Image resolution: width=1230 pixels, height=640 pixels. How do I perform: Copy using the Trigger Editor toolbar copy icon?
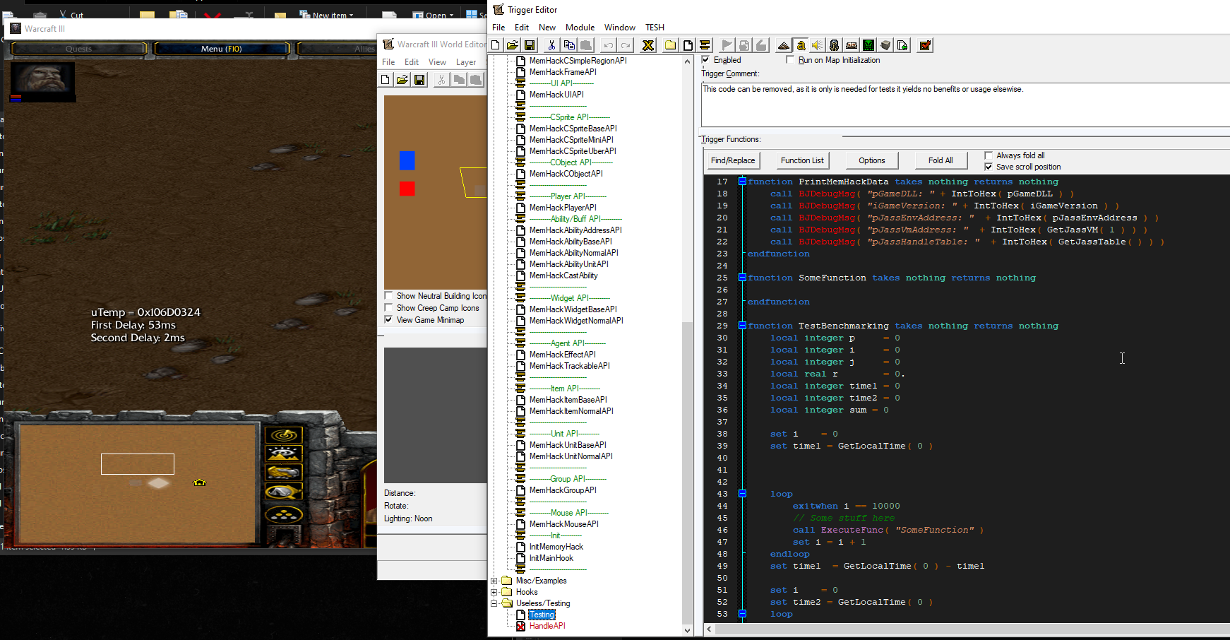pos(569,45)
